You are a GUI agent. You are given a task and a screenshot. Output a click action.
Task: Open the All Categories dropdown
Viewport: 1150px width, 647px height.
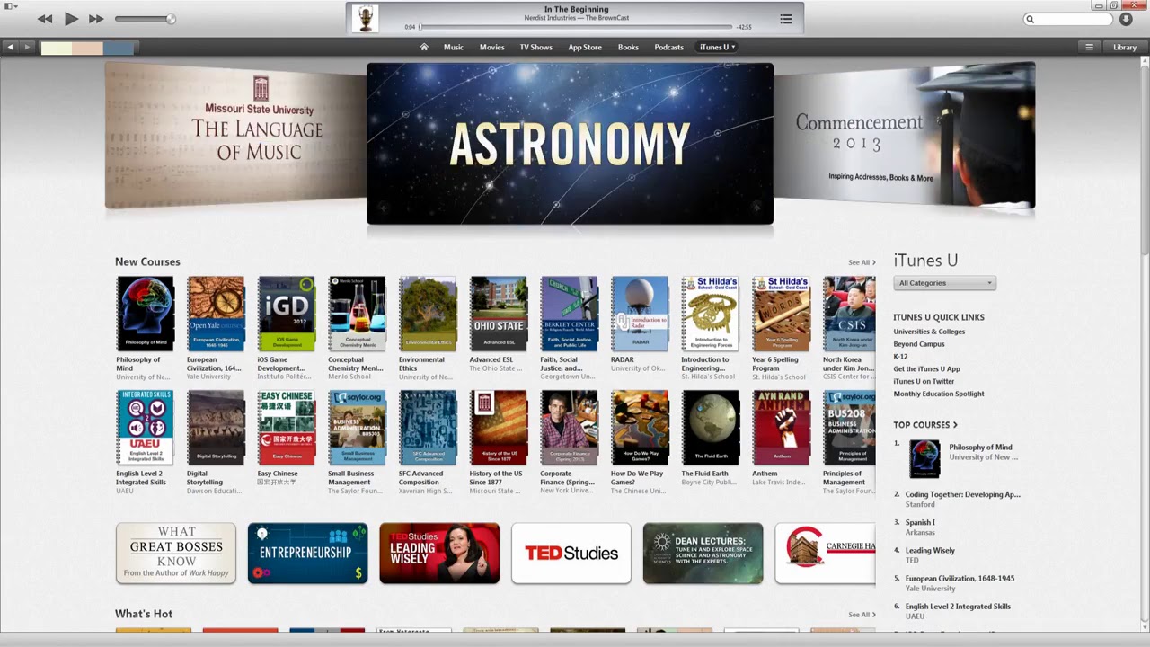[x=944, y=283]
